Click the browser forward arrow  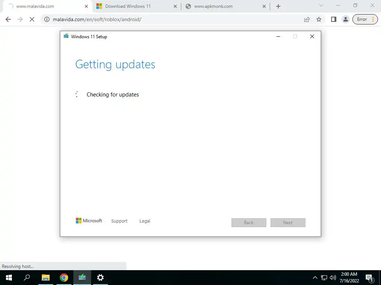tap(20, 19)
